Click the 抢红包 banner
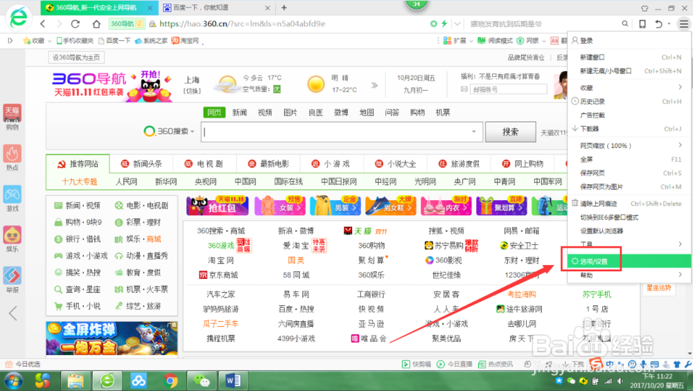The width and height of the screenshot is (693, 391). click(218, 206)
